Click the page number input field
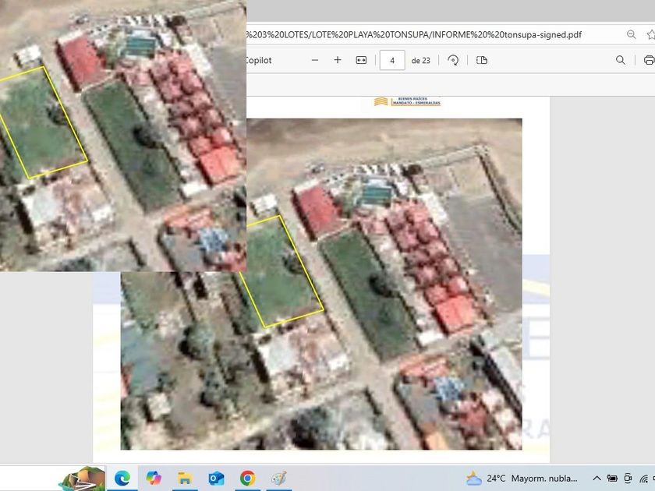The width and height of the screenshot is (655, 491). (392, 60)
